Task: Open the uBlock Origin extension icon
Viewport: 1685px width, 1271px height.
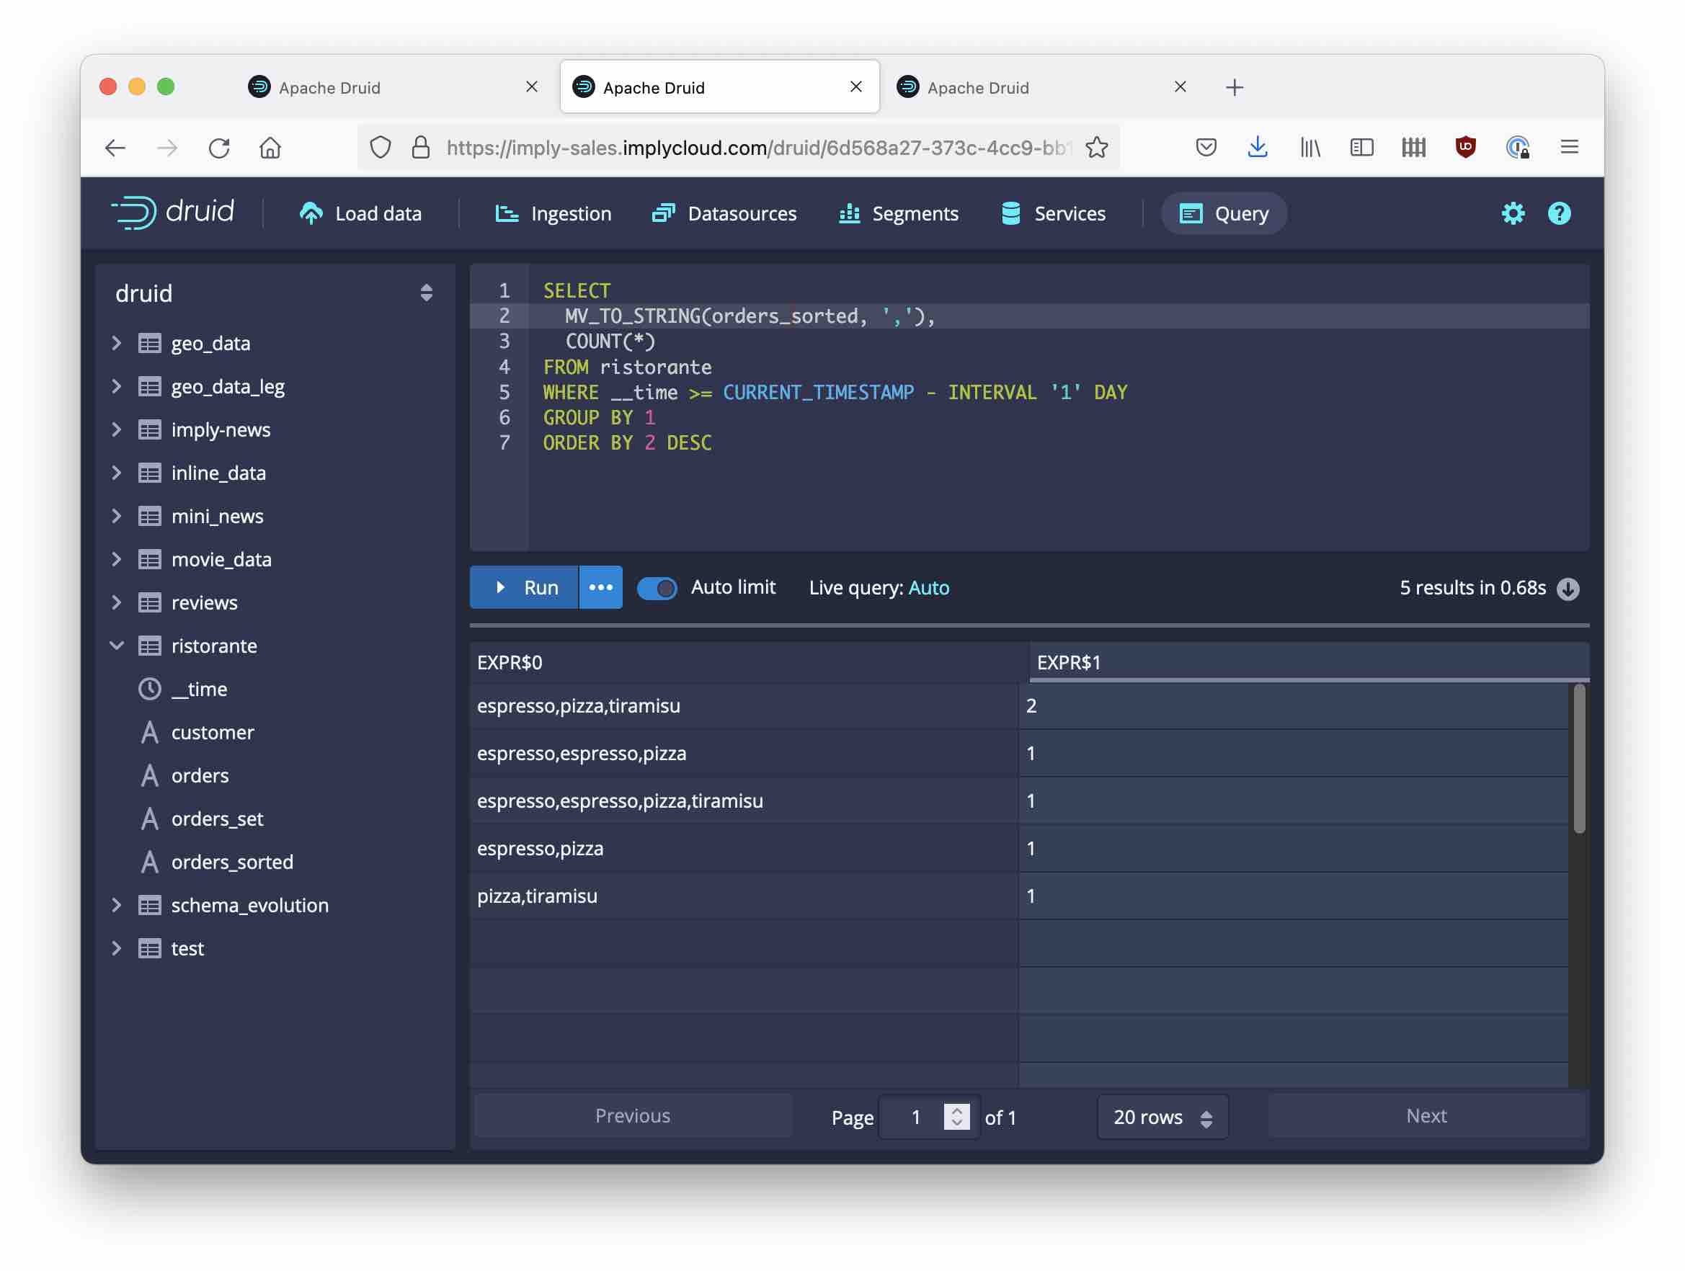Action: click(x=1465, y=147)
